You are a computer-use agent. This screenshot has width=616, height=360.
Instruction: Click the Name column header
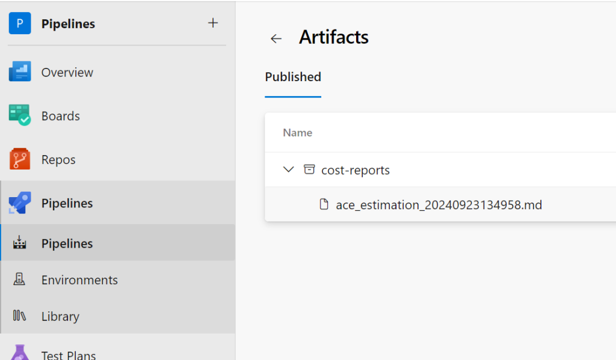click(297, 133)
